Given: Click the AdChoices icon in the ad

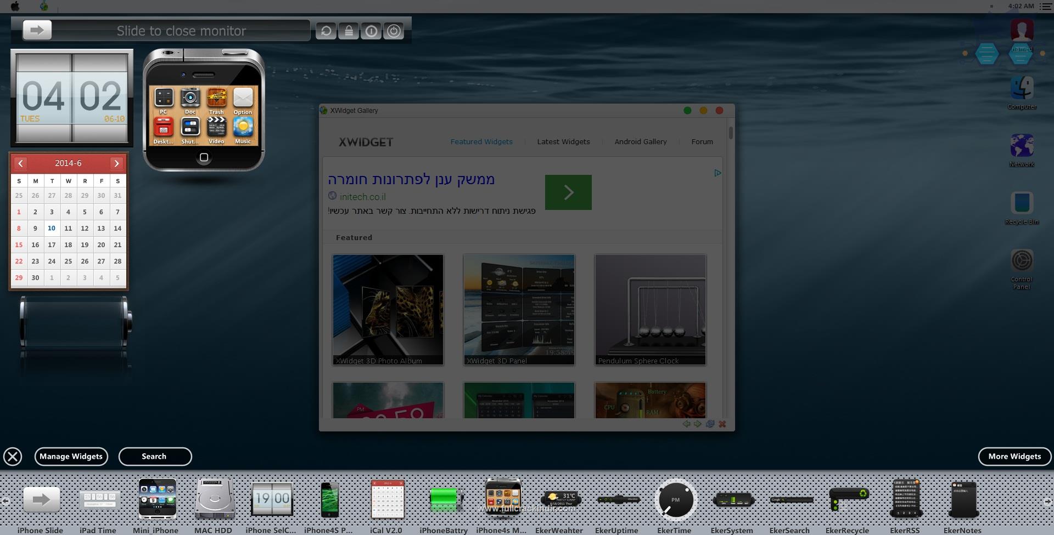Looking at the screenshot, I should click(717, 173).
